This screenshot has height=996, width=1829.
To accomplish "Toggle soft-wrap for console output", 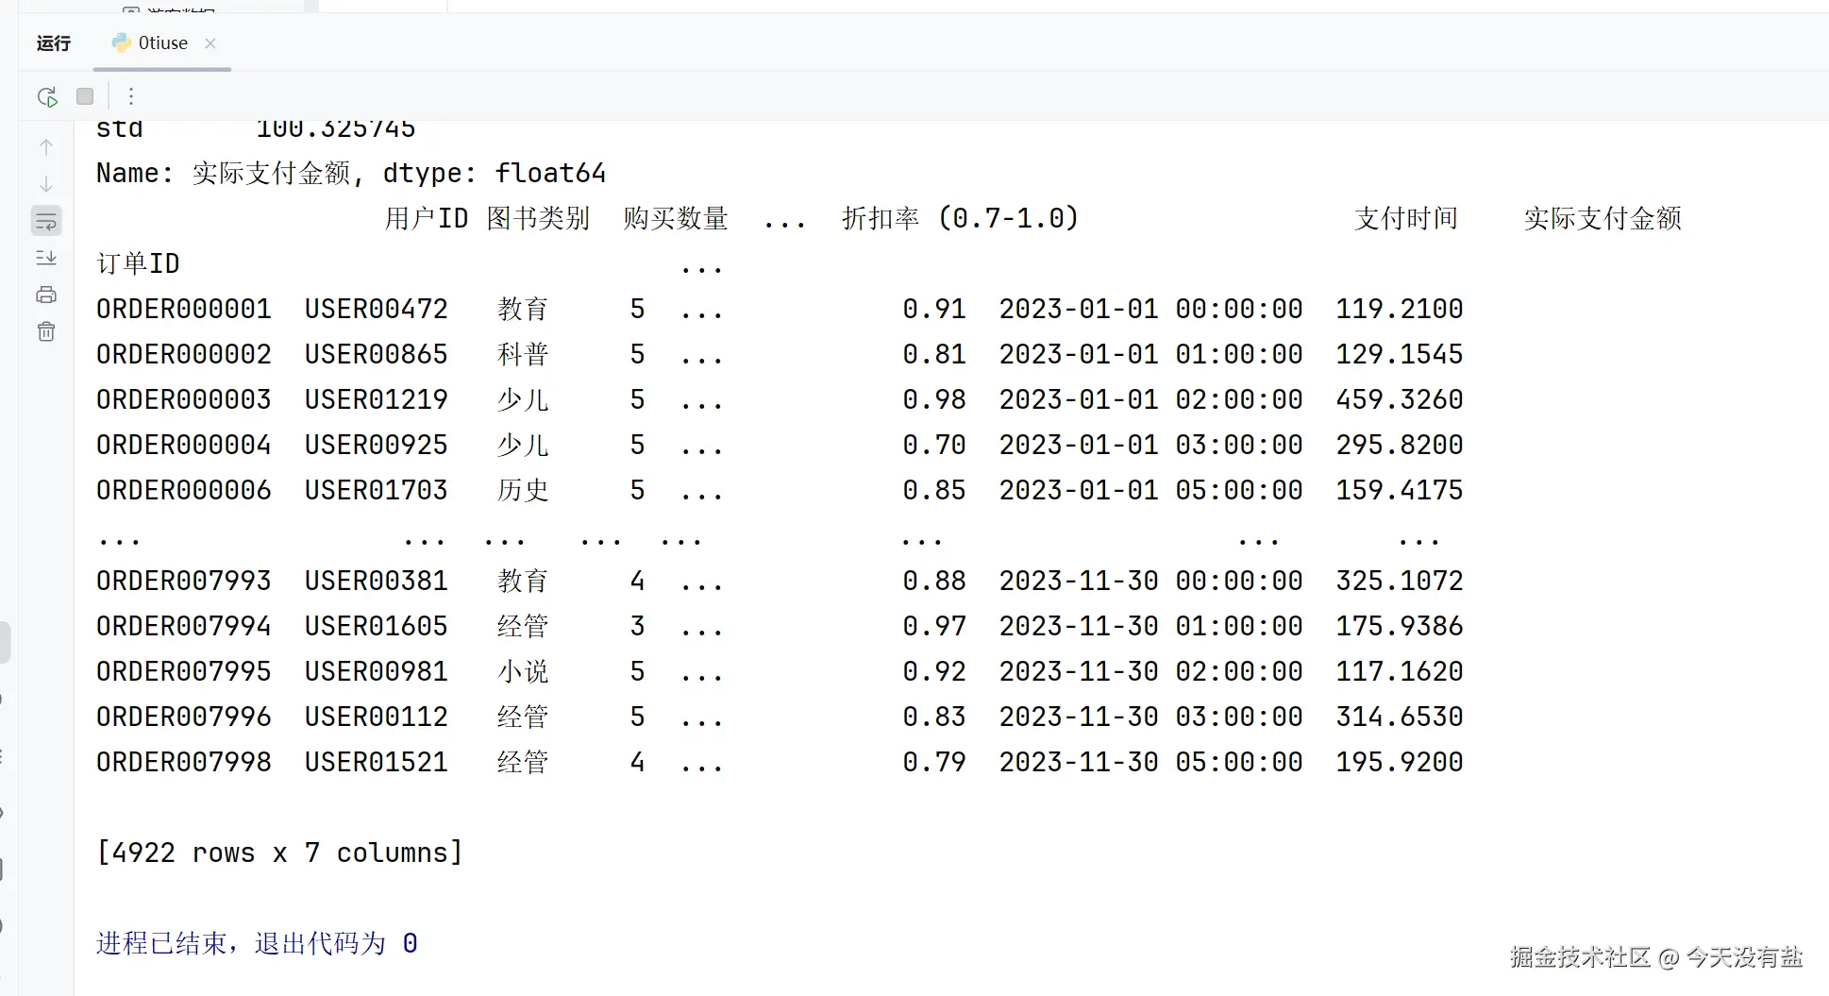I will click(46, 222).
